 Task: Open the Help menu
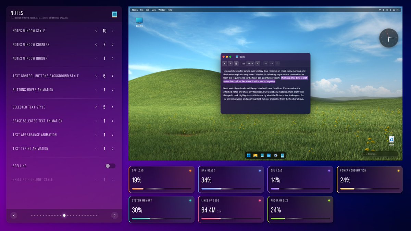pos(170,10)
